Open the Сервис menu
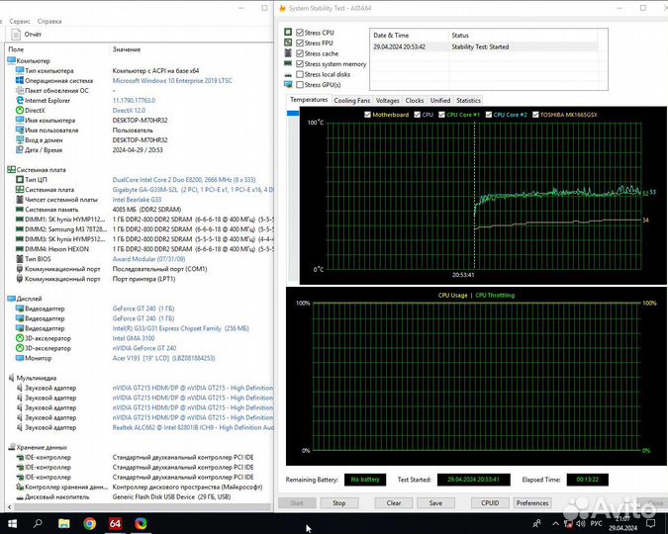Image resolution: width=668 pixels, height=534 pixels. pos(20,22)
